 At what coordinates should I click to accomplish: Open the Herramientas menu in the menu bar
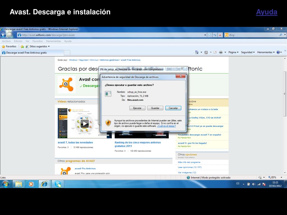click(x=54, y=41)
